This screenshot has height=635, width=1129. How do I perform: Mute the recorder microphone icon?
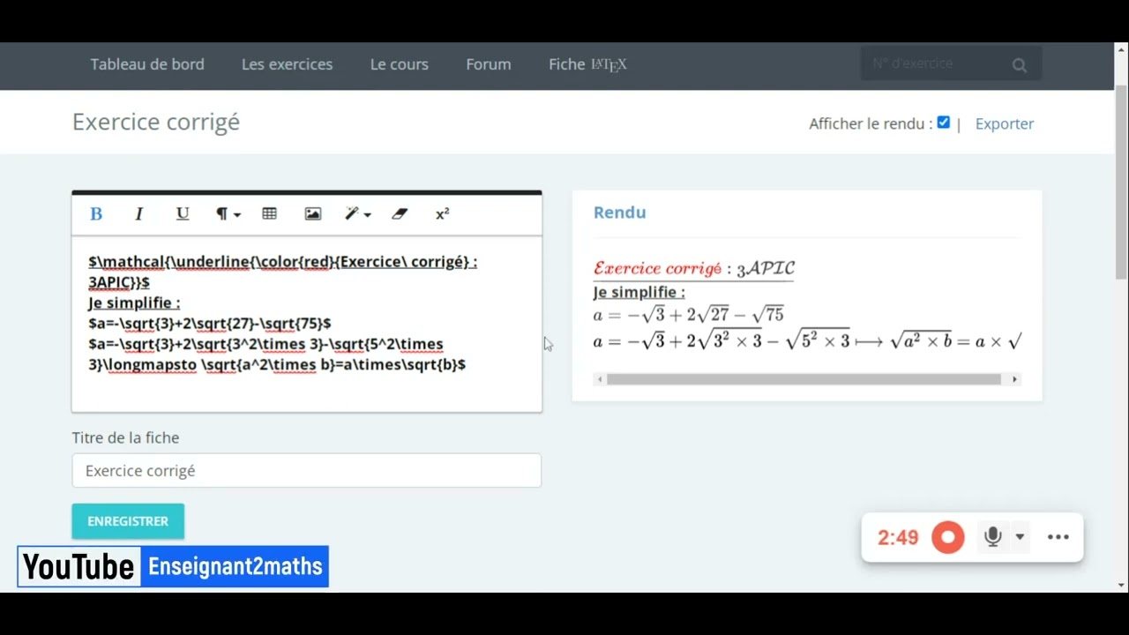(993, 536)
